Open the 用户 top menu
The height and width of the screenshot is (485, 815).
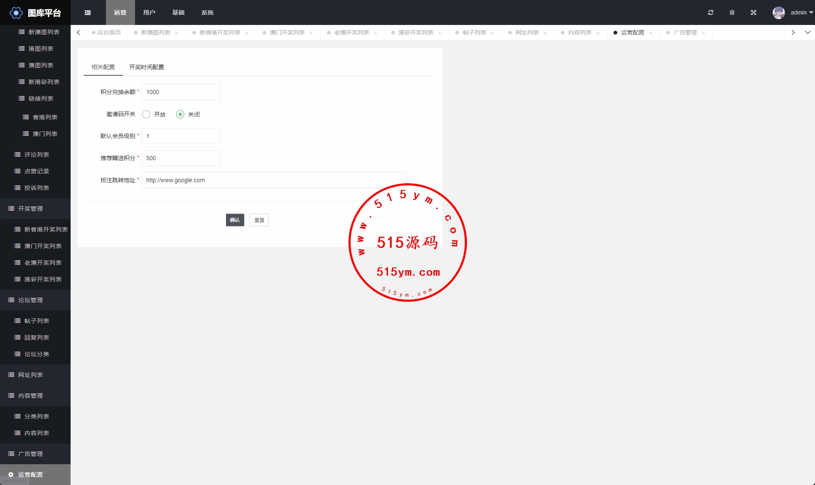click(149, 12)
